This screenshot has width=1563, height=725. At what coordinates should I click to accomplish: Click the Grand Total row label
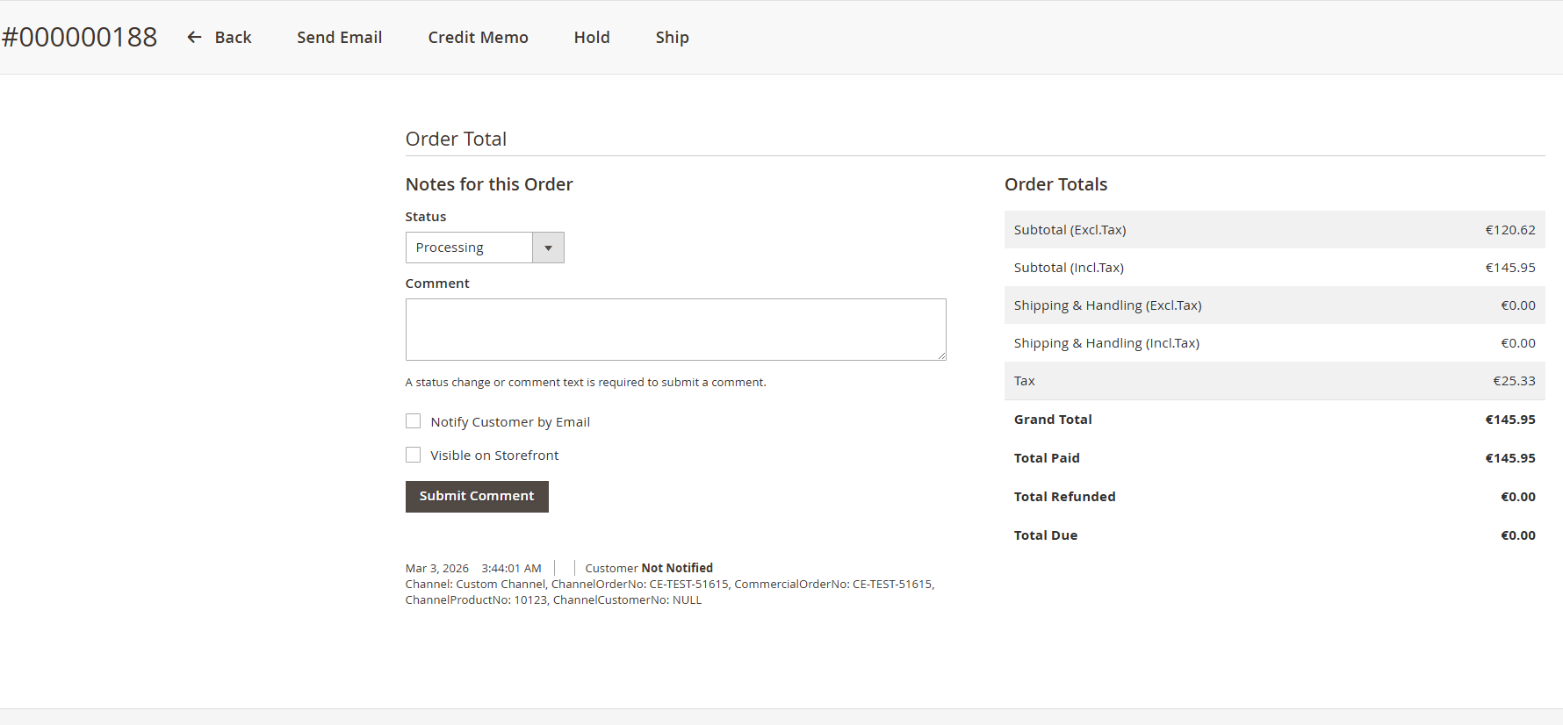[x=1053, y=420]
